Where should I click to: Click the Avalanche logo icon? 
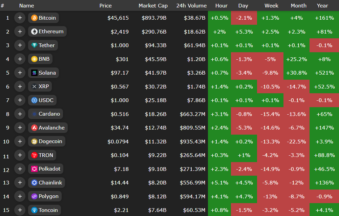(x=34, y=128)
